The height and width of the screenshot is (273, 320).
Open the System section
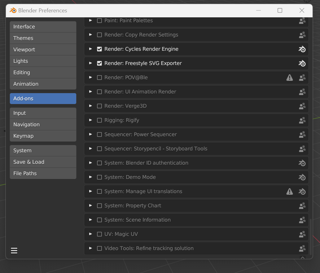point(43,151)
